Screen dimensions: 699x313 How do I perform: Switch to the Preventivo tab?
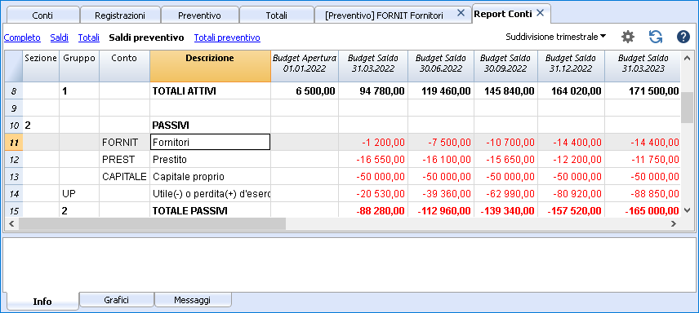[199, 15]
